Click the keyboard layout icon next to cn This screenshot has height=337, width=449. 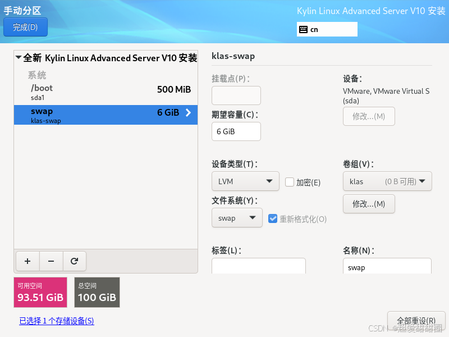pyautogui.click(x=303, y=30)
